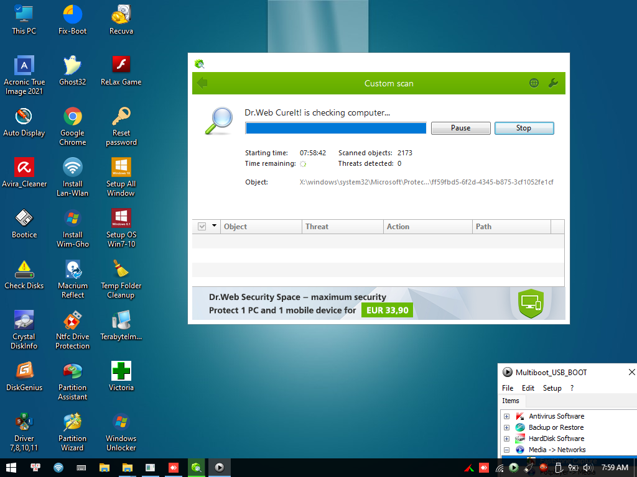Select the ReLax Game Flash icon
This screenshot has height=477, width=637.
[x=121, y=71]
